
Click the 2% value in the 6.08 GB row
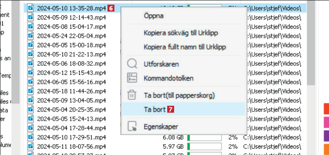click(233, 137)
